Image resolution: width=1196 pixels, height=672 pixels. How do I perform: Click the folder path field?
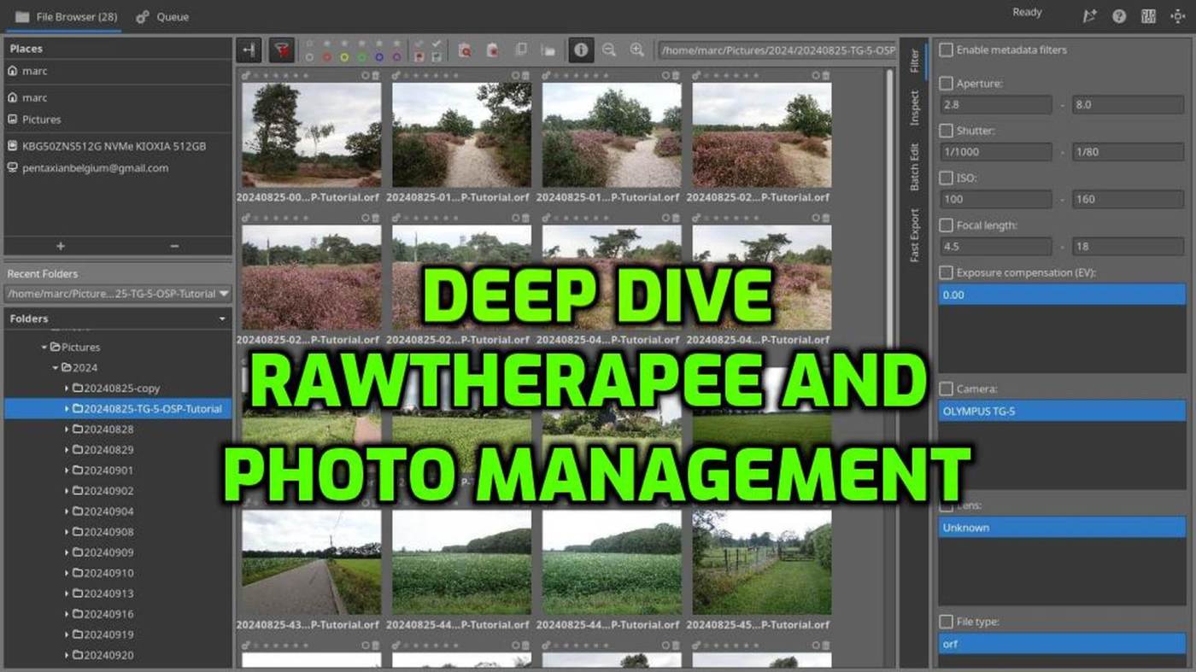[777, 50]
